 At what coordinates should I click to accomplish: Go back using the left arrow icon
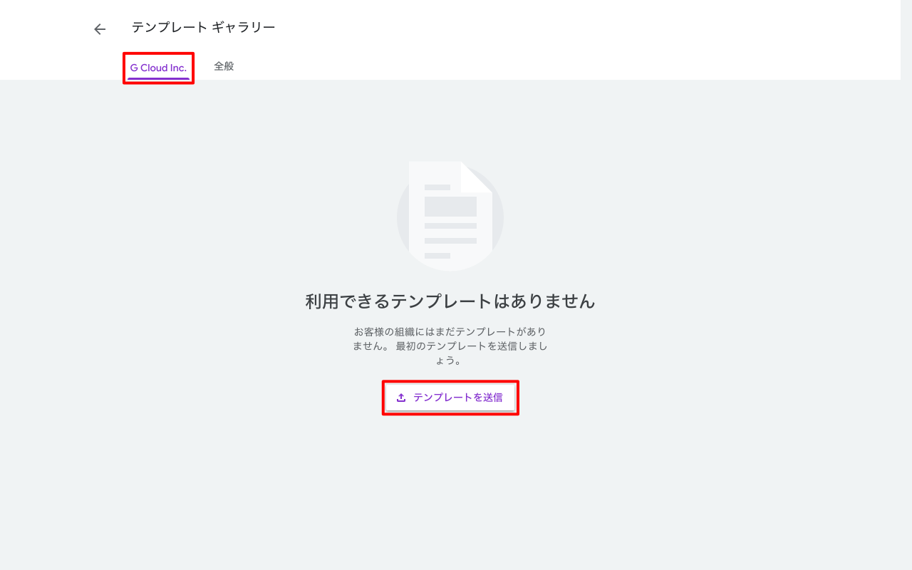click(x=100, y=29)
